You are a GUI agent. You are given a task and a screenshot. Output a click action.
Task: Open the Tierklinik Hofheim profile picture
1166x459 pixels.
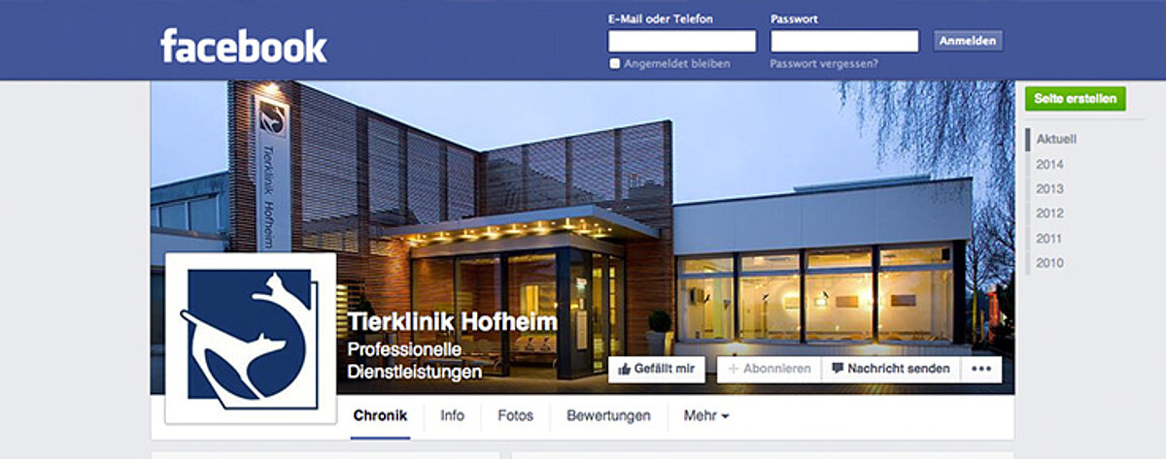click(251, 338)
